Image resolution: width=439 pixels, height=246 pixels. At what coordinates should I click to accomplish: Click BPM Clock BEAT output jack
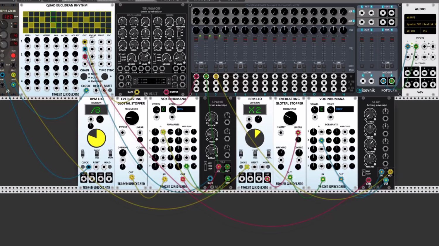tap(13, 75)
